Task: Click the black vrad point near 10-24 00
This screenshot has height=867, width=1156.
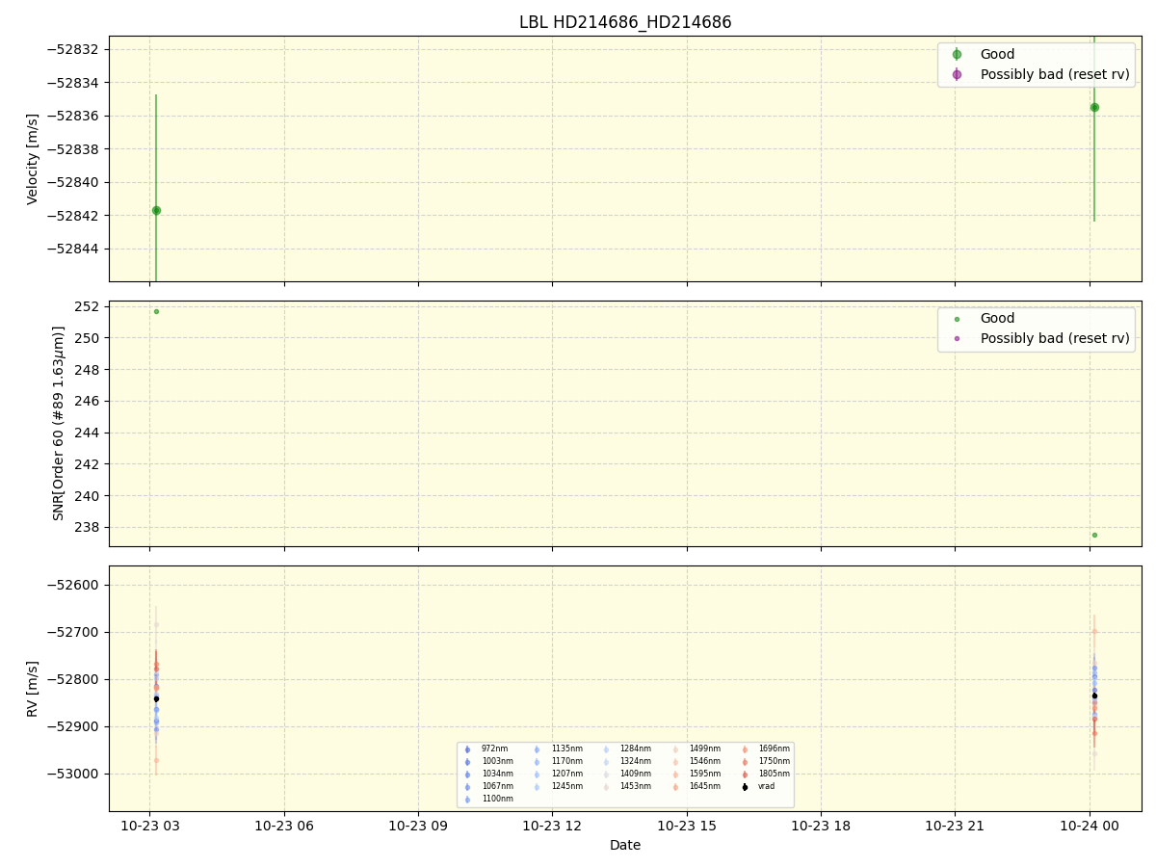Action: point(1094,696)
